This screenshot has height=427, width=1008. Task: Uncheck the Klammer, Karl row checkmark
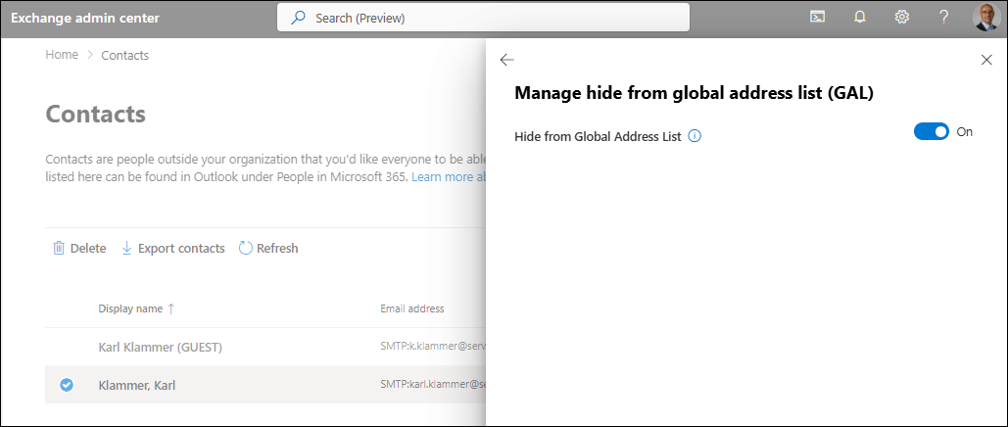coord(67,385)
